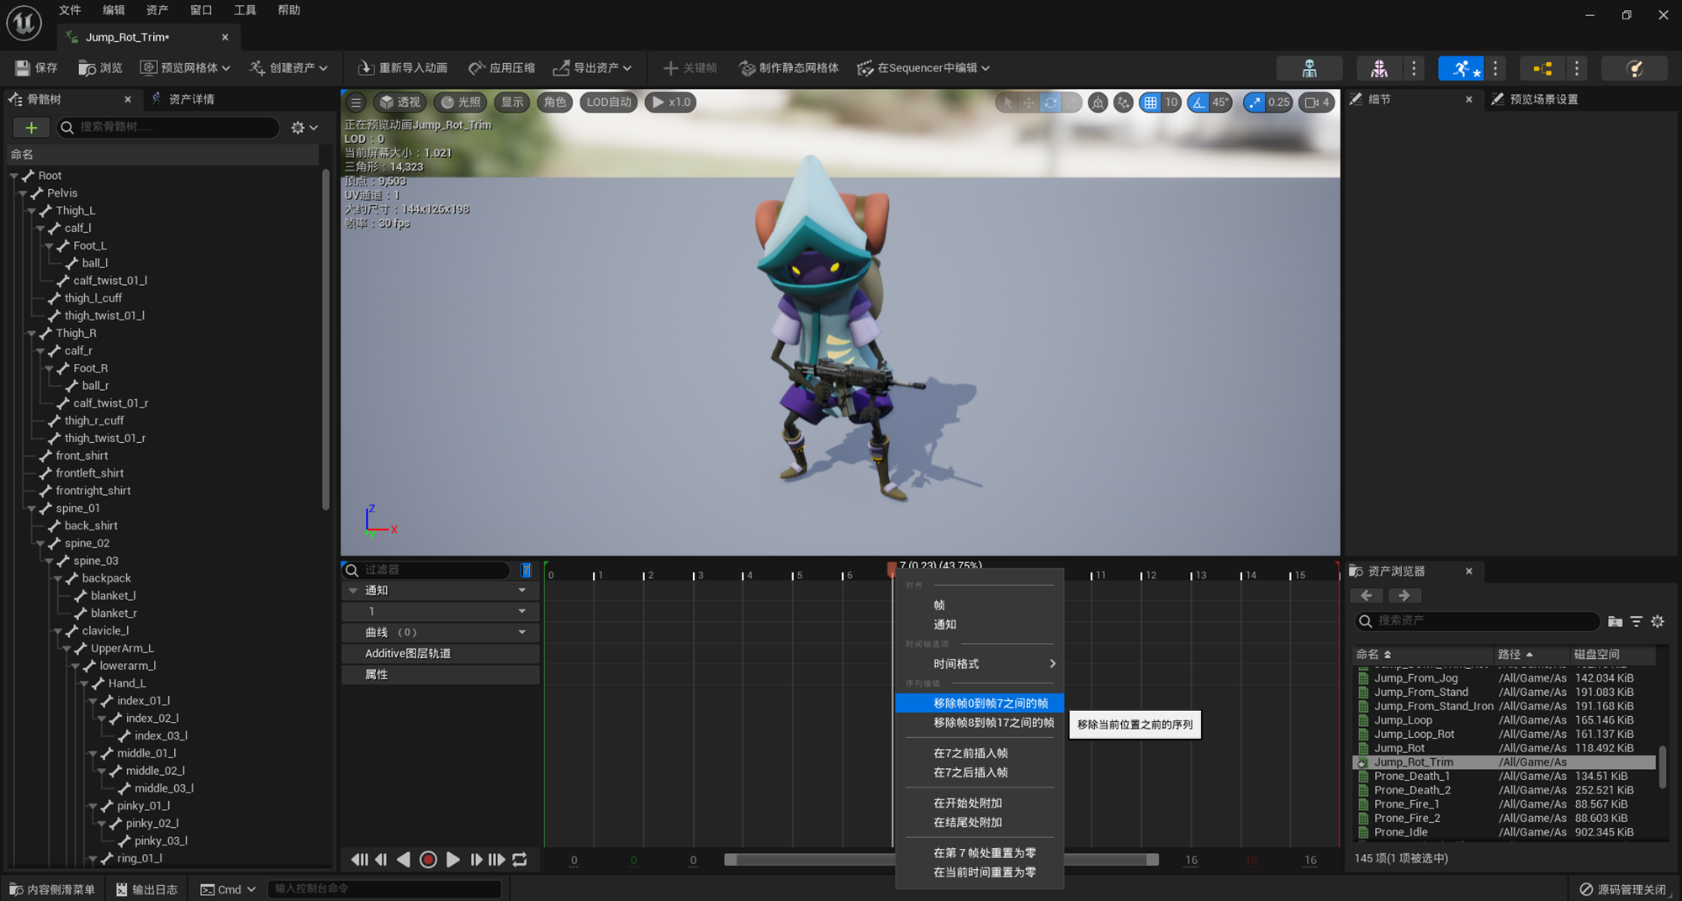Open the Create Asset dropdown
Image resolution: width=1682 pixels, height=901 pixels.
288,68
